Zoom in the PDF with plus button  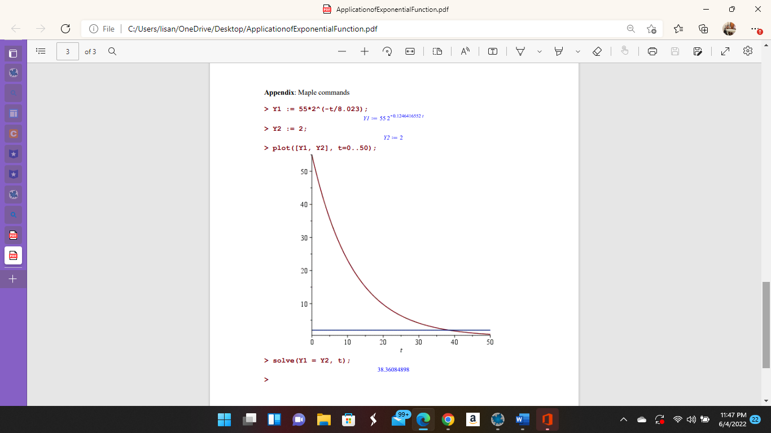tap(365, 51)
